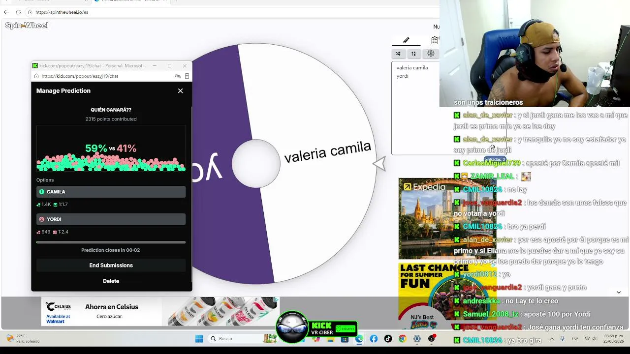The width and height of the screenshot is (630, 354).
Task: Click YORDI's '949' points stat
Action: 43,232
